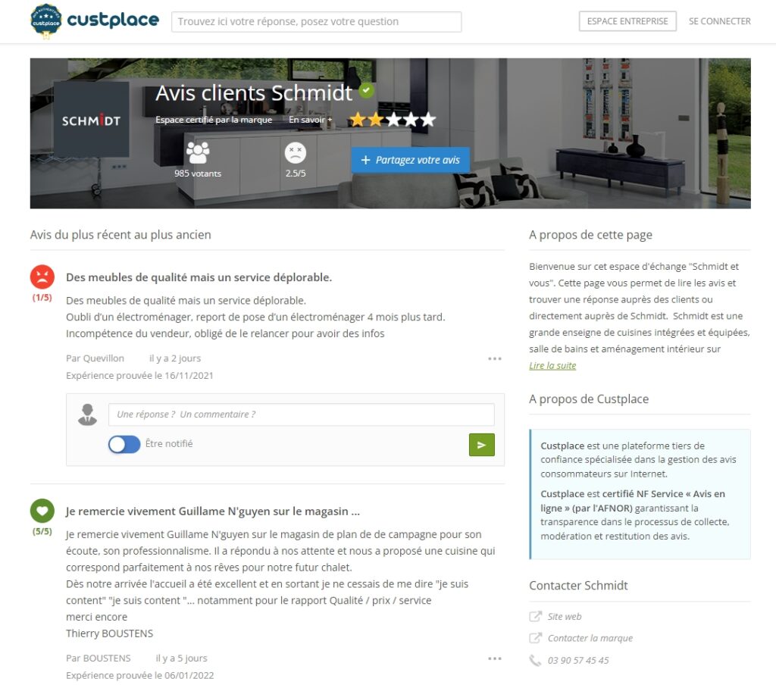The image size is (776, 688).
Task: Open review titled Des meubles de qualité
Action: tap(199, 277)
